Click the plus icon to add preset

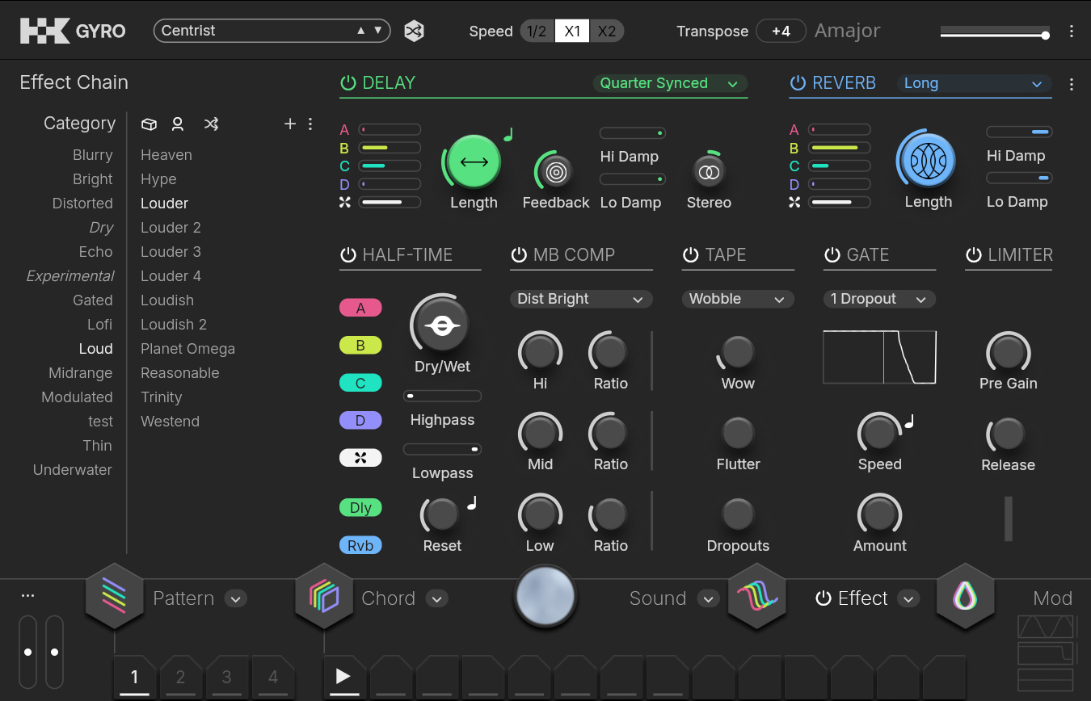click(x=290, y=124)
